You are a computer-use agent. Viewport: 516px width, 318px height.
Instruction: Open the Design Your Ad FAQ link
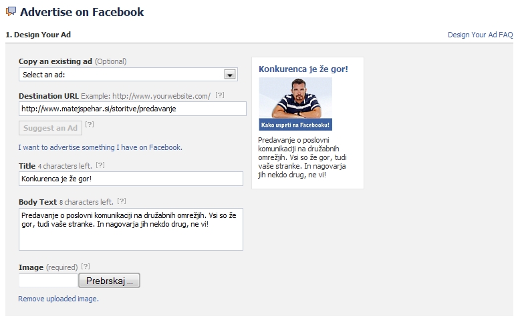click(x=480, y=35)
